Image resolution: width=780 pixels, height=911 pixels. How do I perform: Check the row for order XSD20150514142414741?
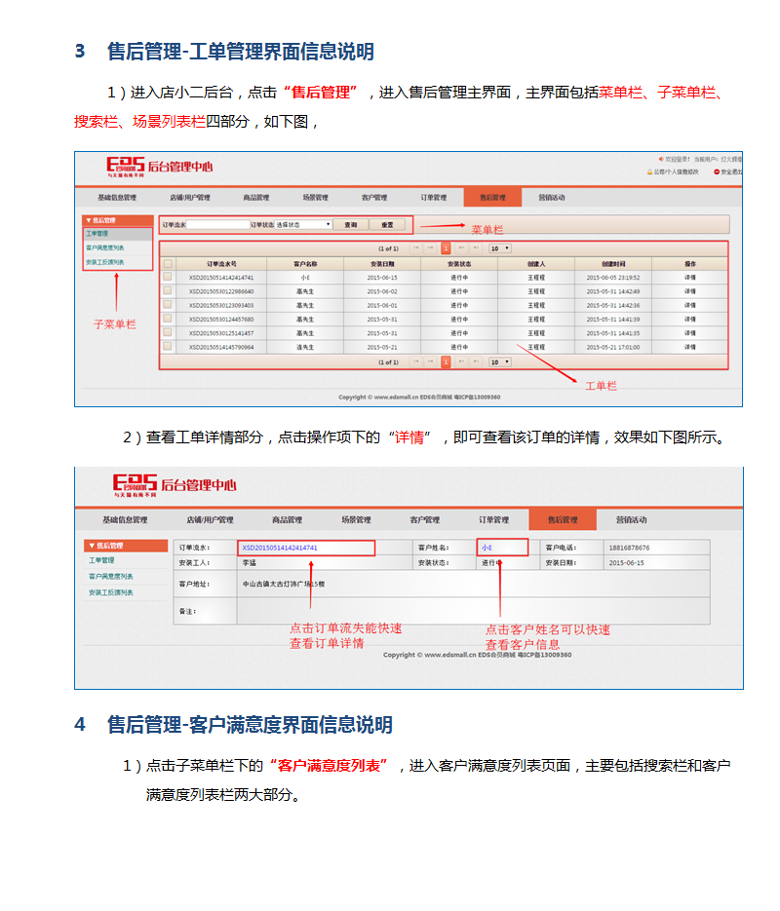(x=168, y=277)
